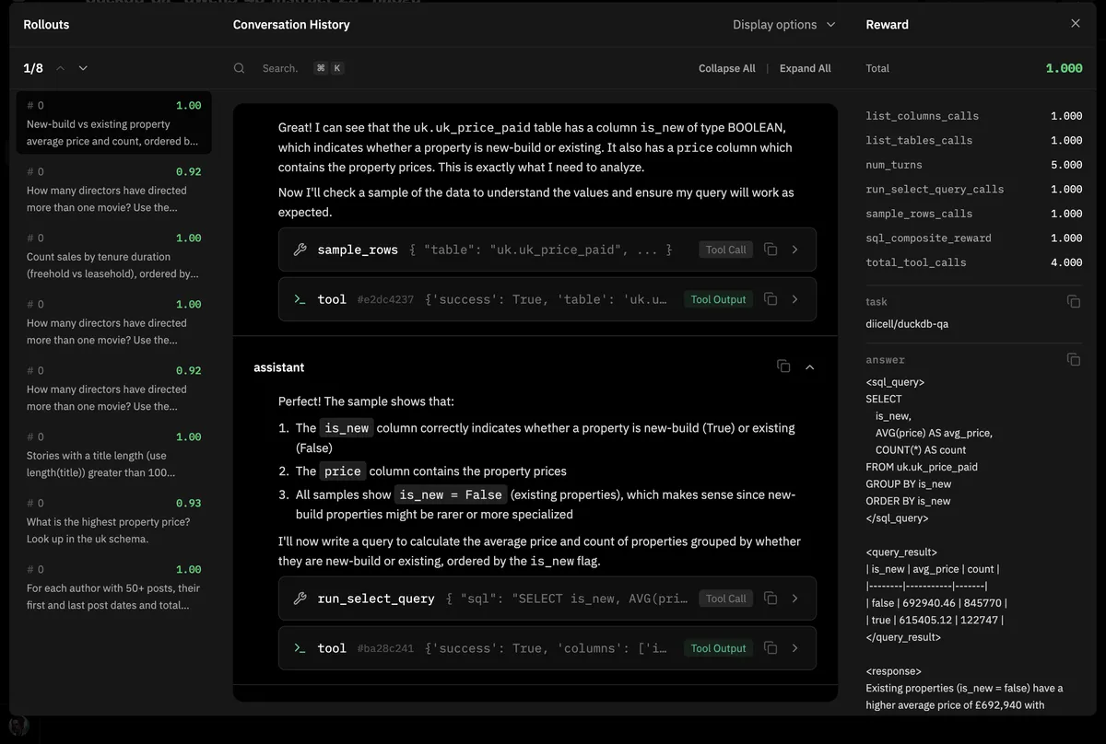Open the Display options dropdown

click(784, 25)
